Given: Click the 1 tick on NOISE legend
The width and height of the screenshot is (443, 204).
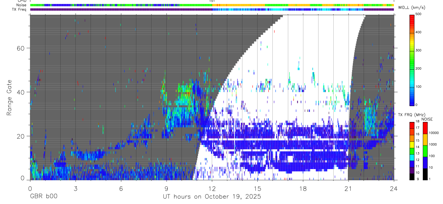Looking at the screenshot, I should 430,179.
